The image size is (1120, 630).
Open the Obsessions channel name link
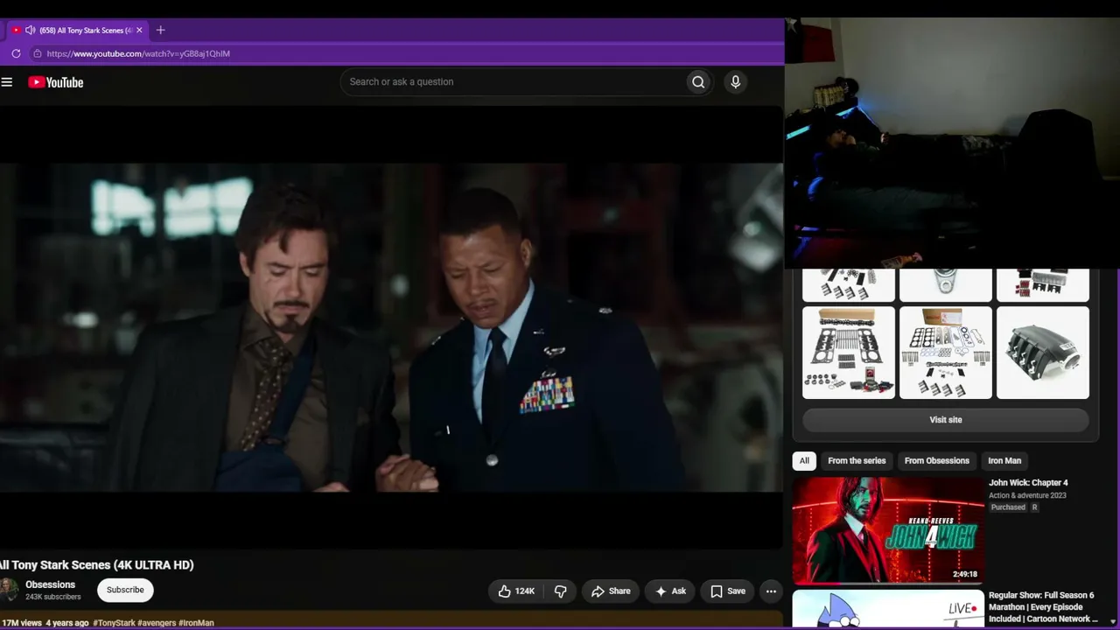pyautogui.click(x=51, y=584)
